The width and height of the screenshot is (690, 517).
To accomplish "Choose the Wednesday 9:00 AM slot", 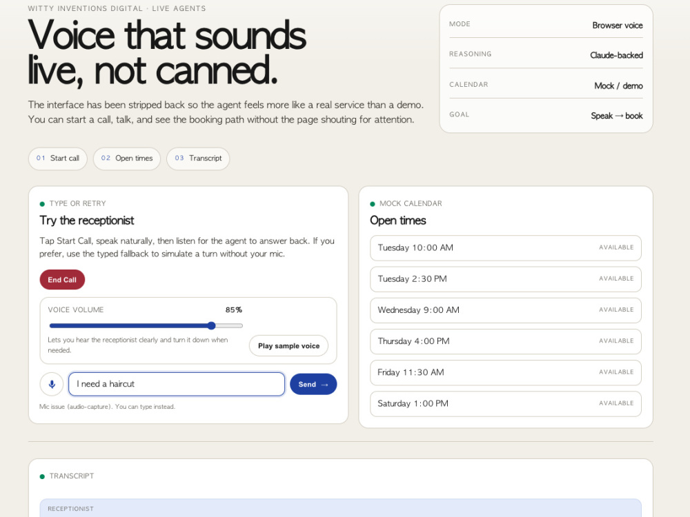I will 506,310.
